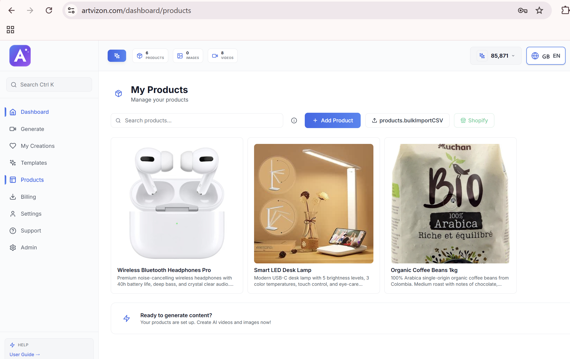Open the Smart LED Desk Lamp thumbnail
Image resolution: width=570 pixels, height=359 pixels.
pyautogui.click(x=314, y=203)
